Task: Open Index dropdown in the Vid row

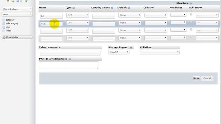Action: 207,23
